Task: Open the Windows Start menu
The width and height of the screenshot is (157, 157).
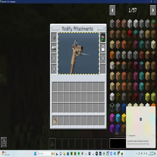Action: (35, 153)
